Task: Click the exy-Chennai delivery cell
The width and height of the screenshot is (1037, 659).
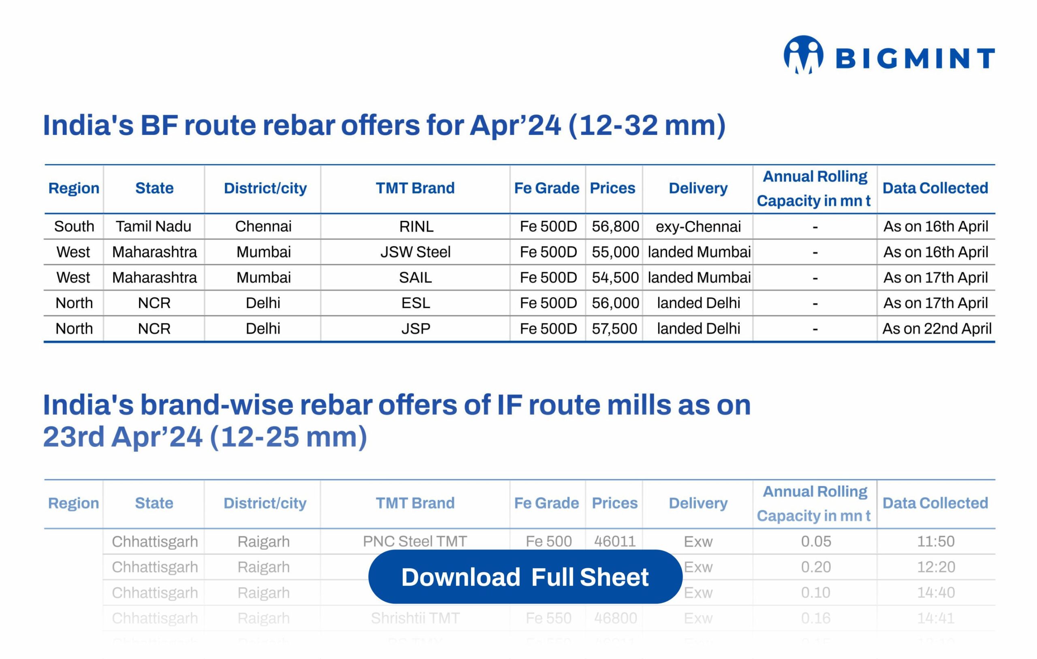Action: [698, 226]
